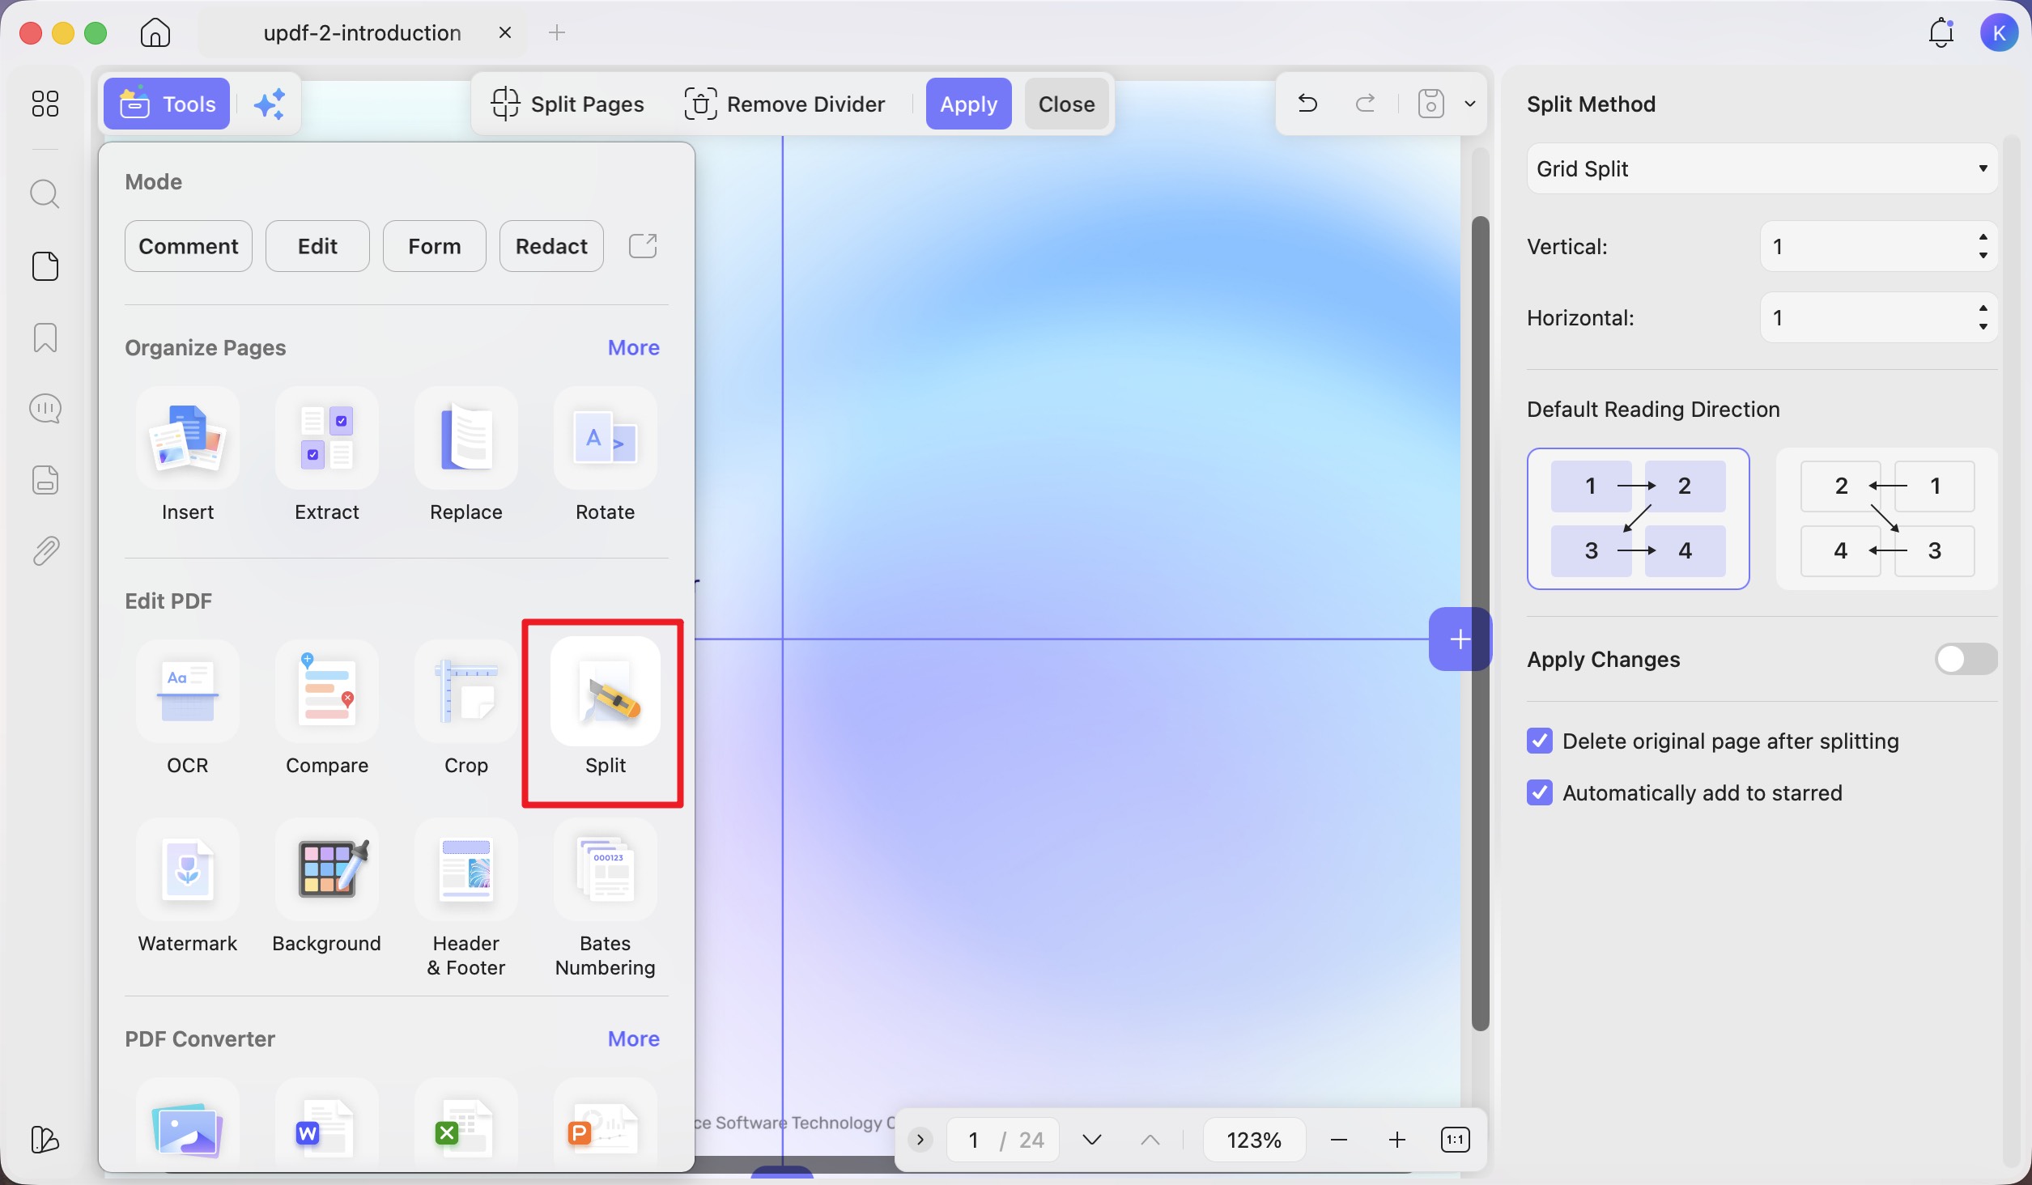Select left-to-right reading direction option
This screenshot has width=2032, height=1185.
coord(1638,519)
